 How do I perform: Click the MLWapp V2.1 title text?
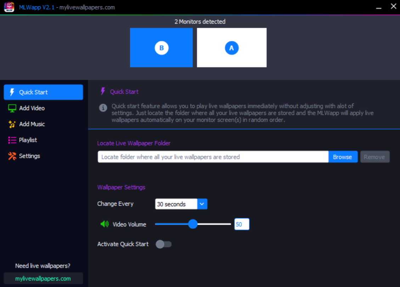[37, 7]
